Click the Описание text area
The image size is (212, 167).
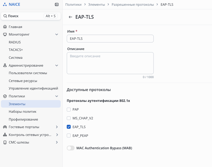coord(110,63)
